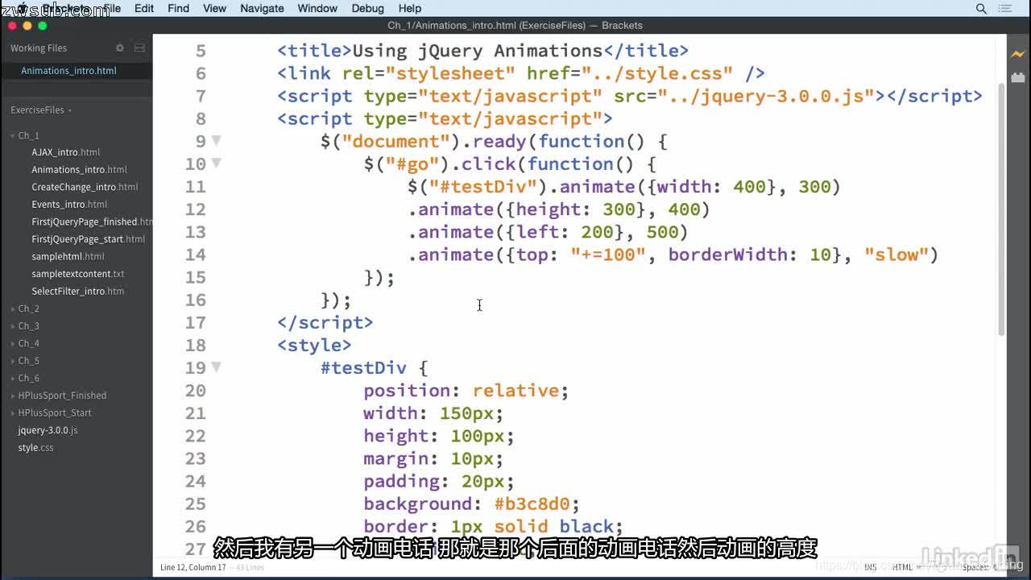Open CreateChange_intro.html file
This screenshot has width=1031, height=580.
[x=85, y=187]
